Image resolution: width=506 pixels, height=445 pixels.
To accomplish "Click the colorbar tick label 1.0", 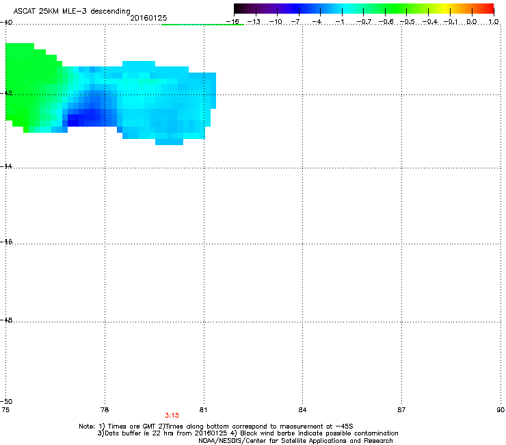I will [494, 22].
